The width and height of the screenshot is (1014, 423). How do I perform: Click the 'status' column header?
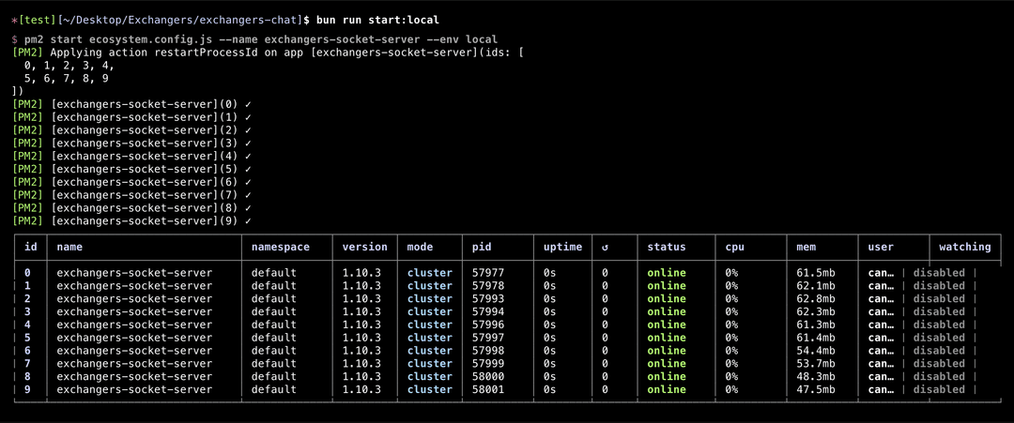(x=667, y=247)
